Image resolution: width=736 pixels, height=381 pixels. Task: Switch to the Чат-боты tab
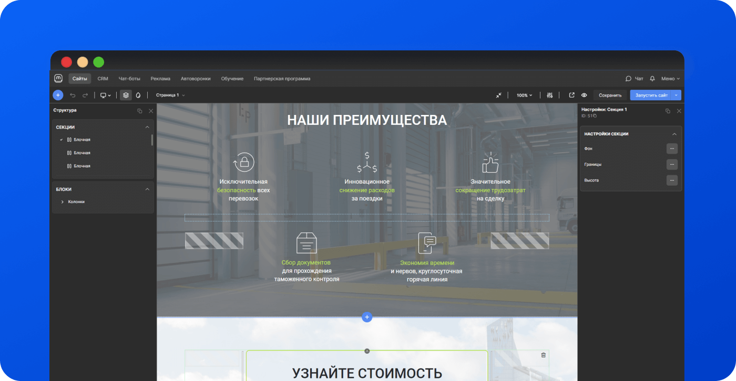pos(129,79)
